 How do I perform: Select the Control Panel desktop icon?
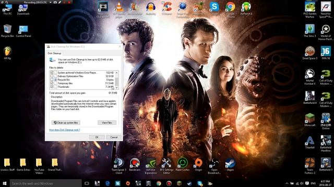[x=23, y=31]
